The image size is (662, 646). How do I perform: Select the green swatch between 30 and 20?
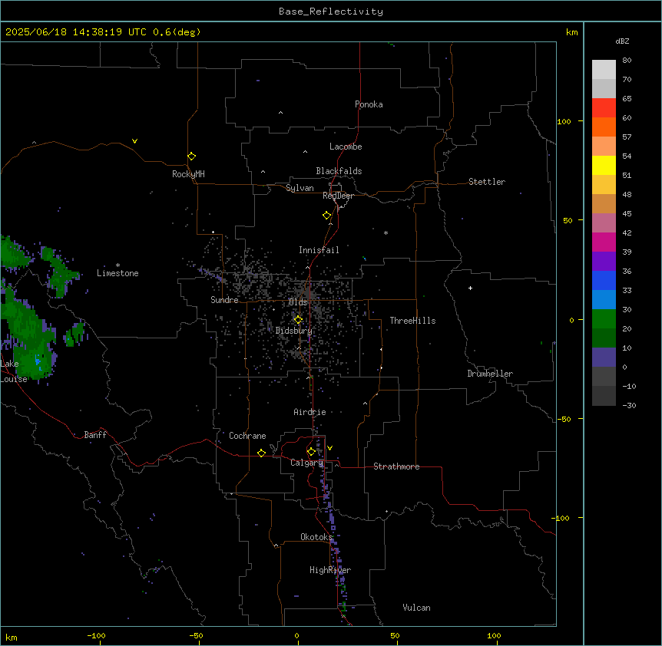(x=604, y=319)
